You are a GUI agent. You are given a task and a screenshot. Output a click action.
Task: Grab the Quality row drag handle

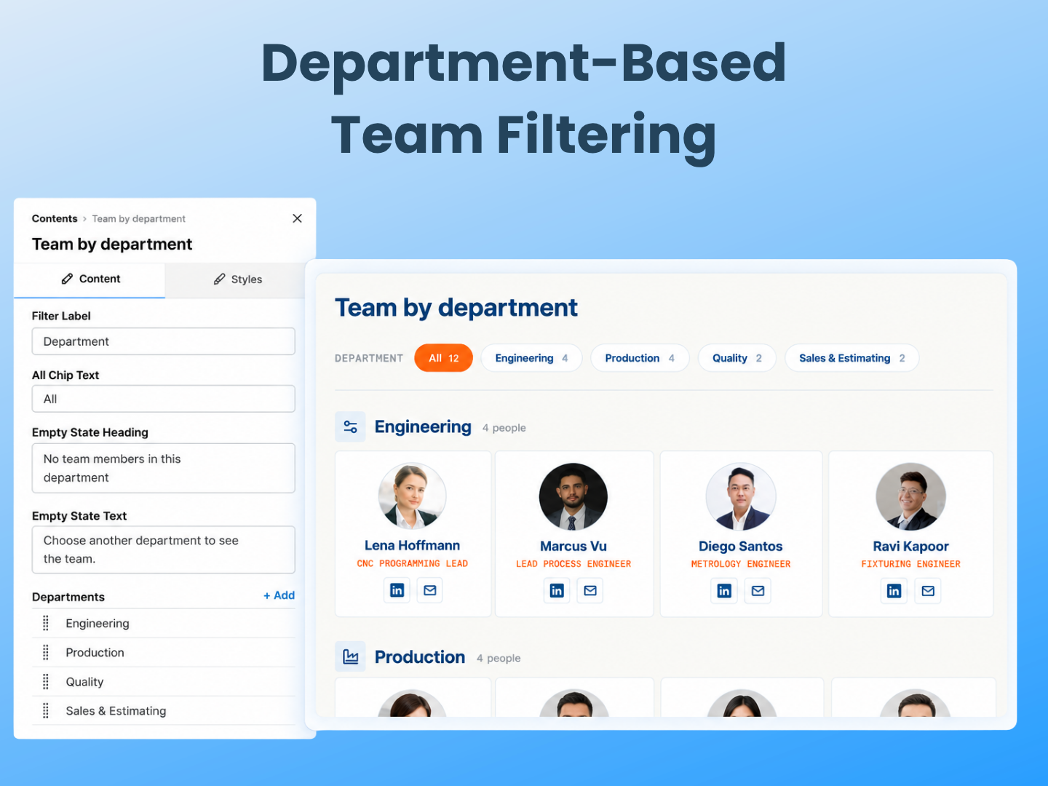(46, 682)
